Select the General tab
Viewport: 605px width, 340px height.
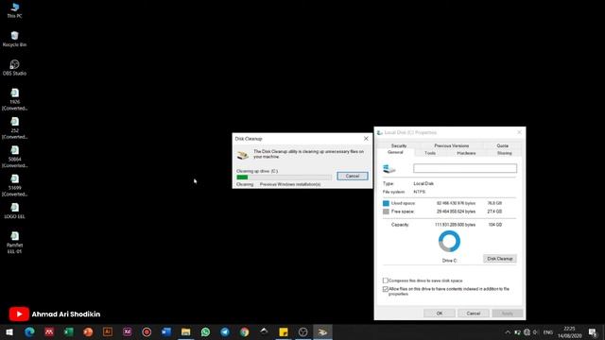point(395,153)
